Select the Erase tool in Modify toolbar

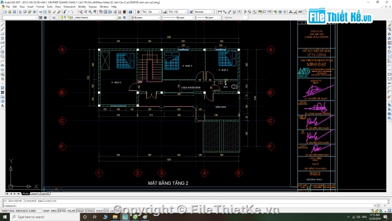[x=390, y=25]
